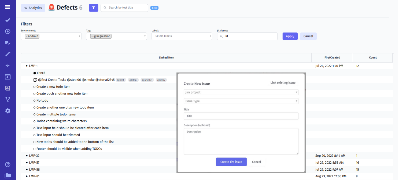The height and width of the screenshot is (180, 399).
Task: Open the Runs play icon in sidebar
Action: pos(8,31)
